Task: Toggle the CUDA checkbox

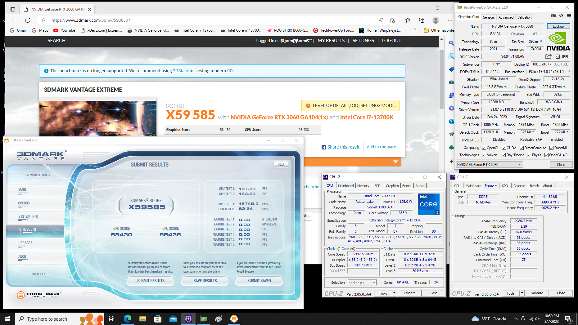Action: pos(504,148)
